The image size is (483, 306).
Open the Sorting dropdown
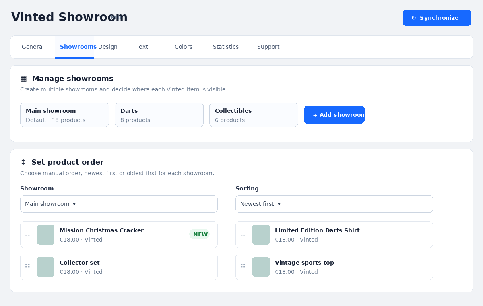coord(334,204)
